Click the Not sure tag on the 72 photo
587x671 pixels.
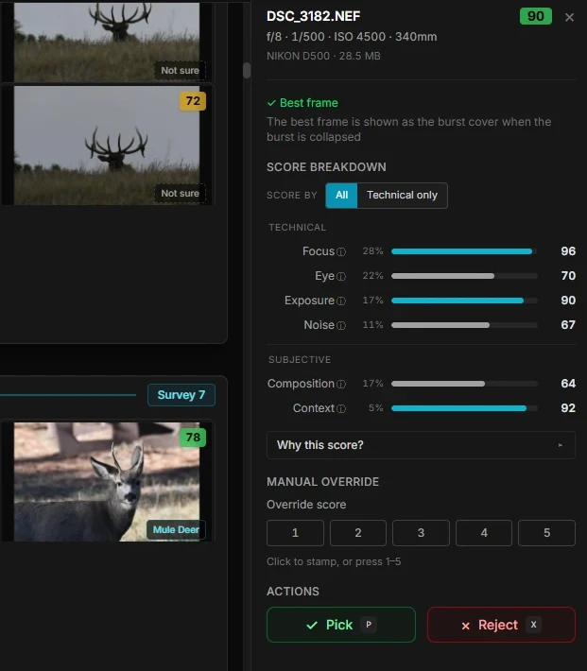click(180, 194)
